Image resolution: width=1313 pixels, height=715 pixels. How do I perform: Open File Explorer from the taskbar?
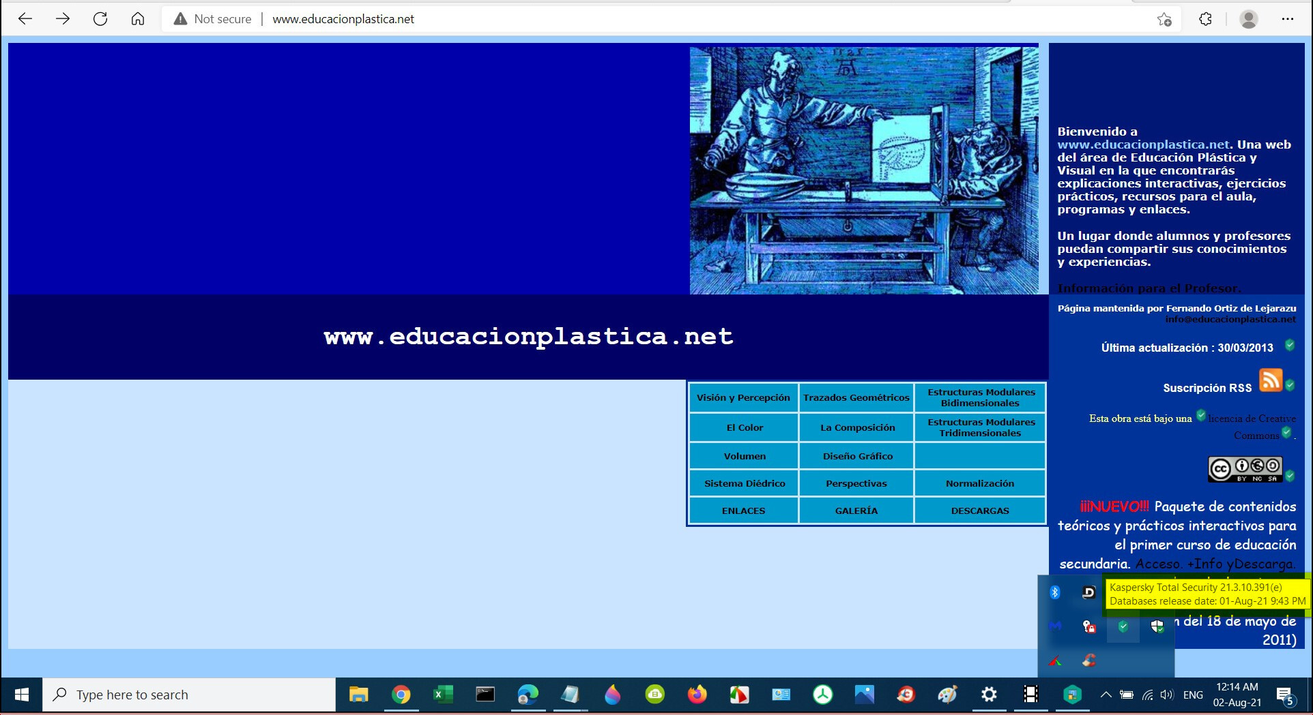(x=359, y=695)
